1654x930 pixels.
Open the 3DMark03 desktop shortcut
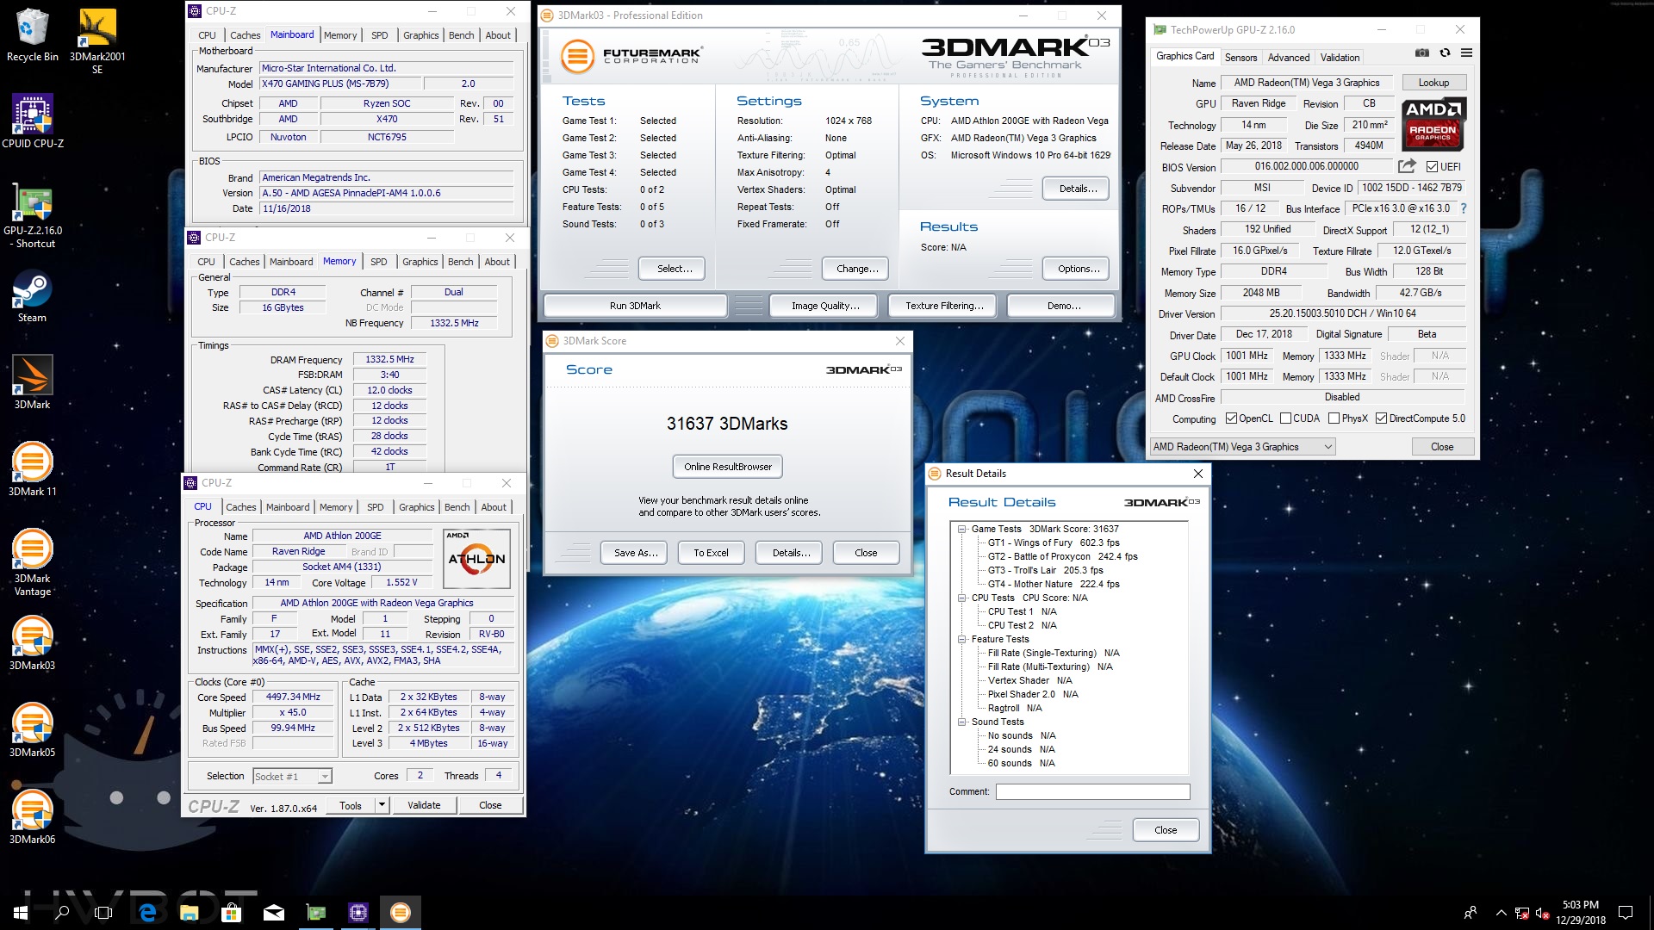32,643
